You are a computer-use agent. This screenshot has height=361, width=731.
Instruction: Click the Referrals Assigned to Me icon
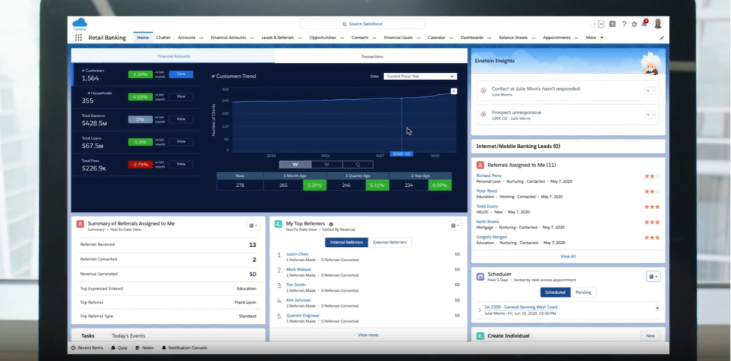[x=480, y=165]
